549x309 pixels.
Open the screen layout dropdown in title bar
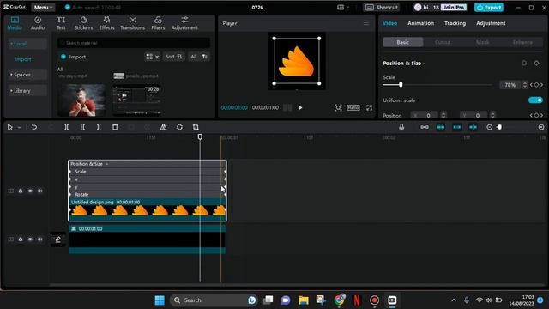(x=343, y=8)
